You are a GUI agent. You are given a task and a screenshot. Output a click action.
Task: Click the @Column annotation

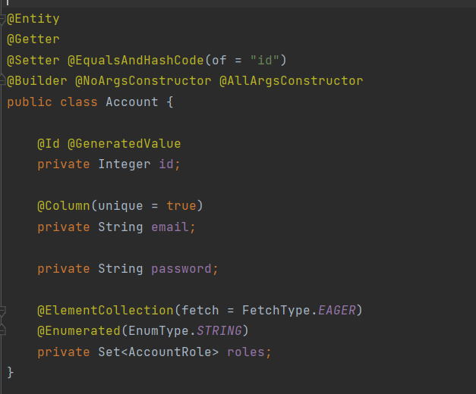pos(64,206)
